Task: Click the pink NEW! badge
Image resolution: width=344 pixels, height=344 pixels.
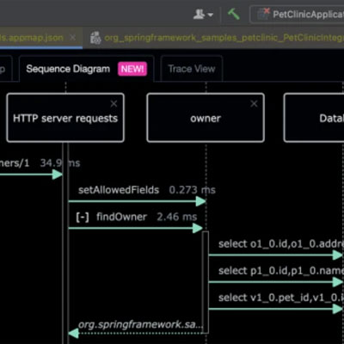Action: [x=132, y=69]
